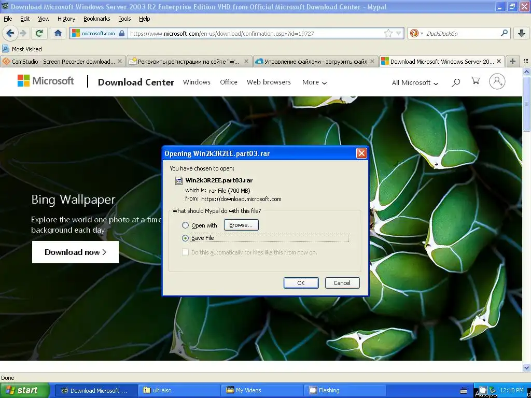Open the DuckDuckGo search engine selector
This screenshot has width=531, height=398.
[416, 33]
